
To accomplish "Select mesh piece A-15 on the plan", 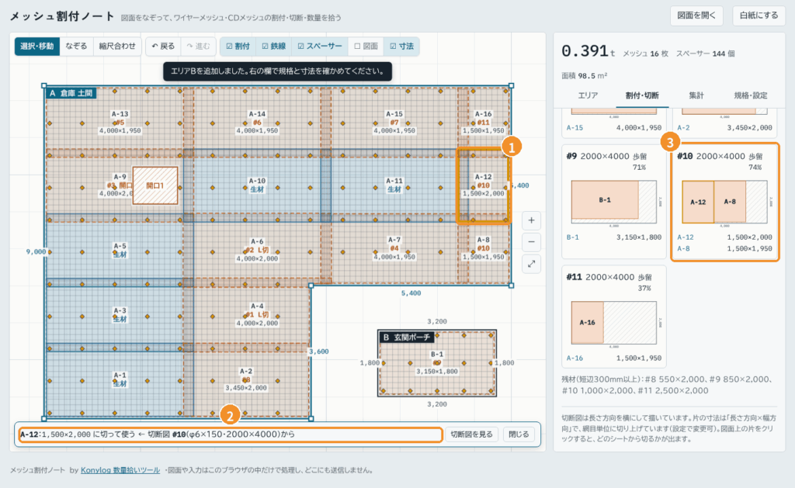I will (x=394, y=122).
